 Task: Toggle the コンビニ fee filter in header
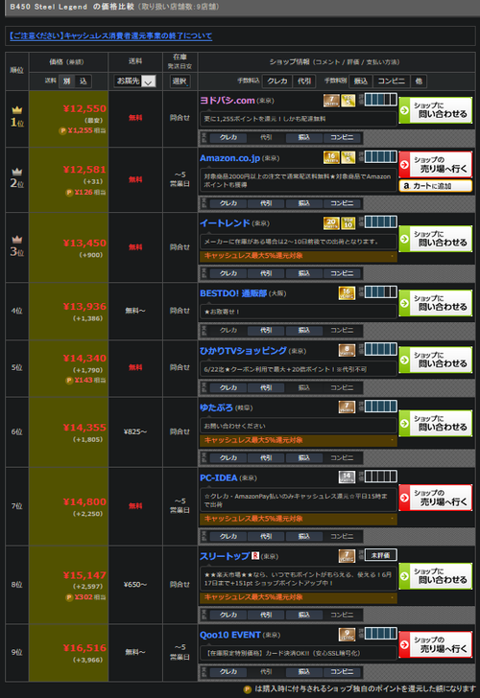point(392,81)
